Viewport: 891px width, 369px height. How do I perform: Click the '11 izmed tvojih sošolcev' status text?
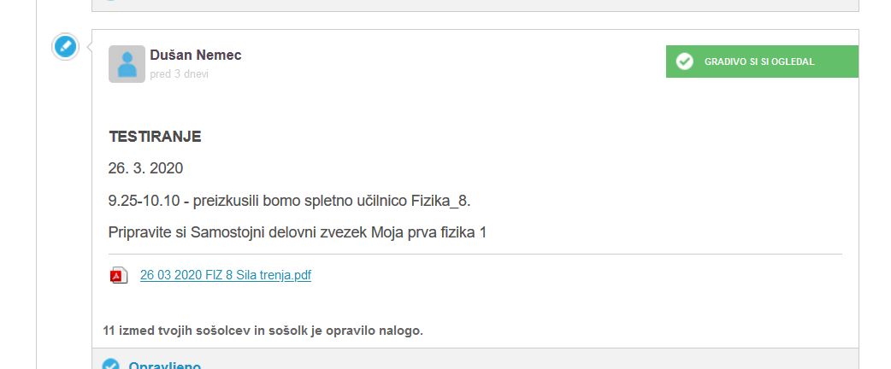(x=263, y=331)
